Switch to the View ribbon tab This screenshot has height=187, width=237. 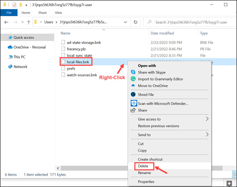[x=58, y=13]
